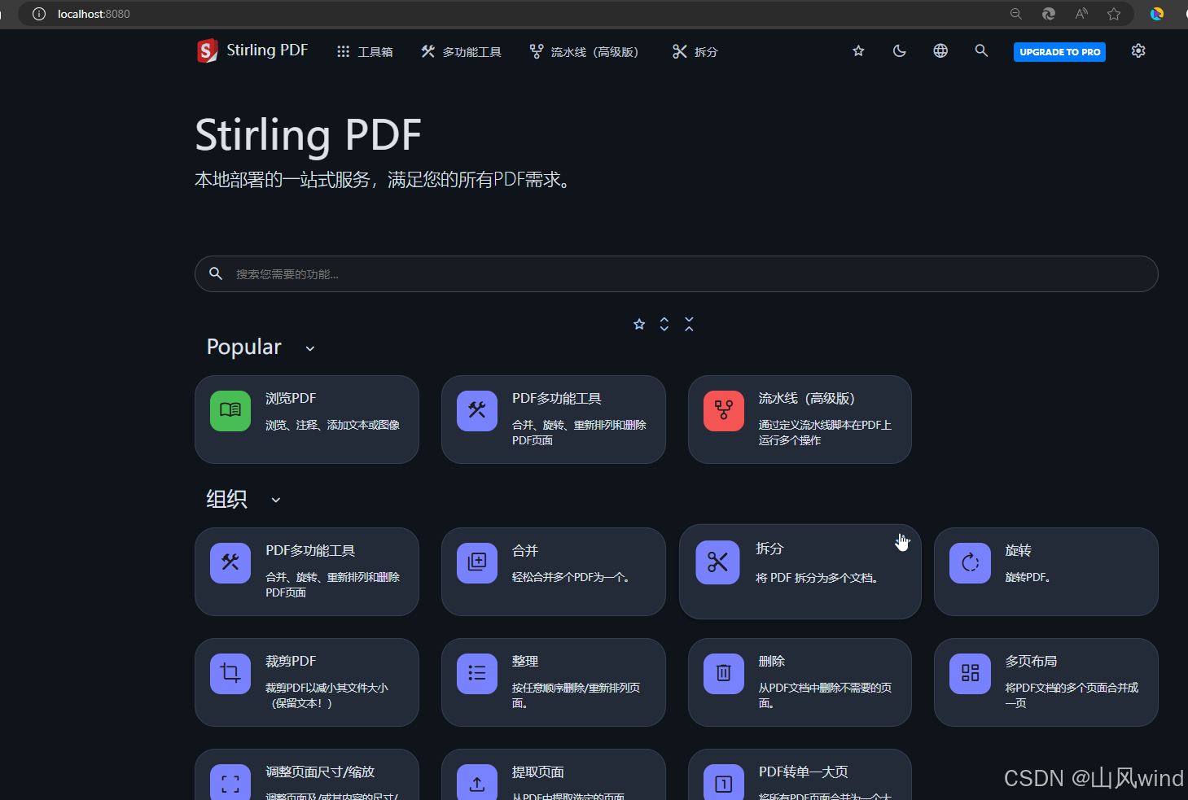Click the 合并 merge icon
1188x800 pixels.
[x=477, y=562]
